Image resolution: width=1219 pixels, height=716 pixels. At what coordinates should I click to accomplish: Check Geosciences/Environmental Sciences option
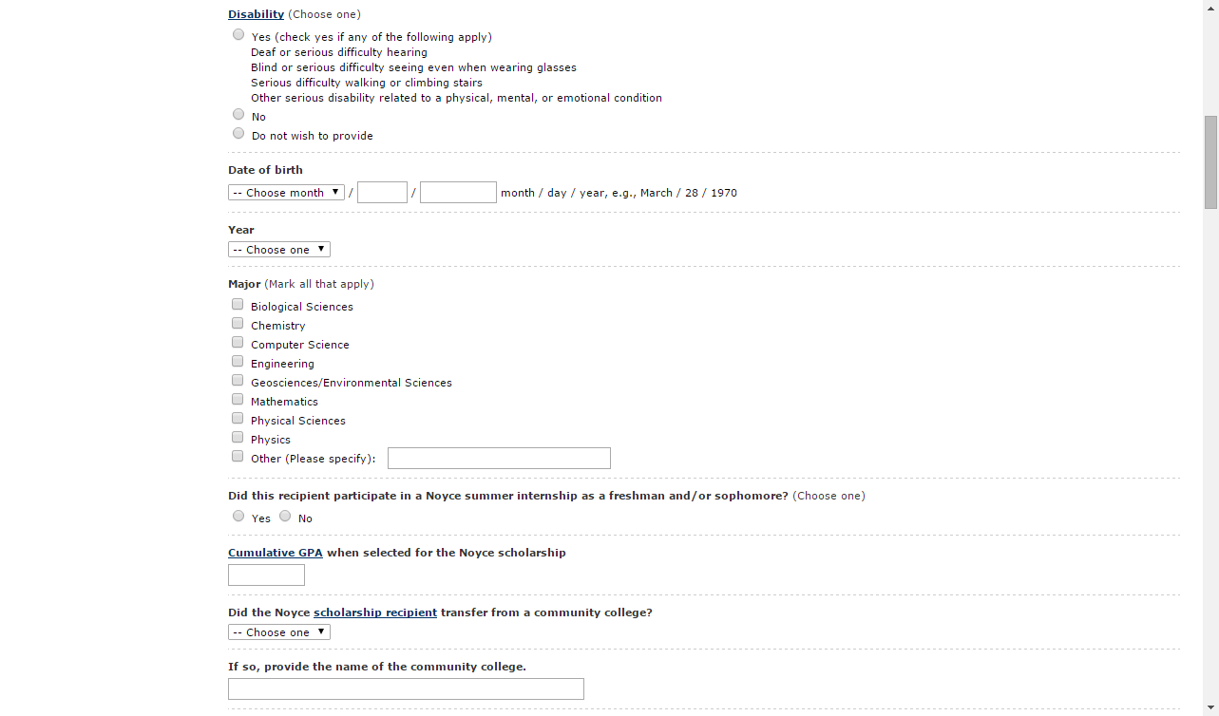[238, 381]
